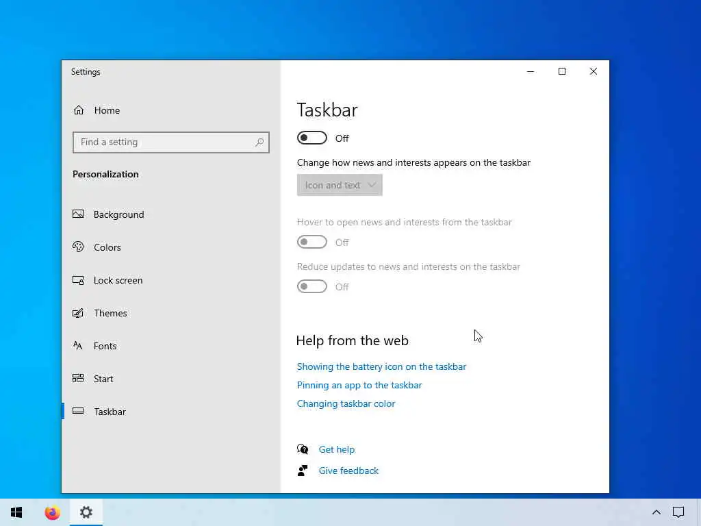Close the Settings window
701x526 pixels.
(x=594, y=71)
